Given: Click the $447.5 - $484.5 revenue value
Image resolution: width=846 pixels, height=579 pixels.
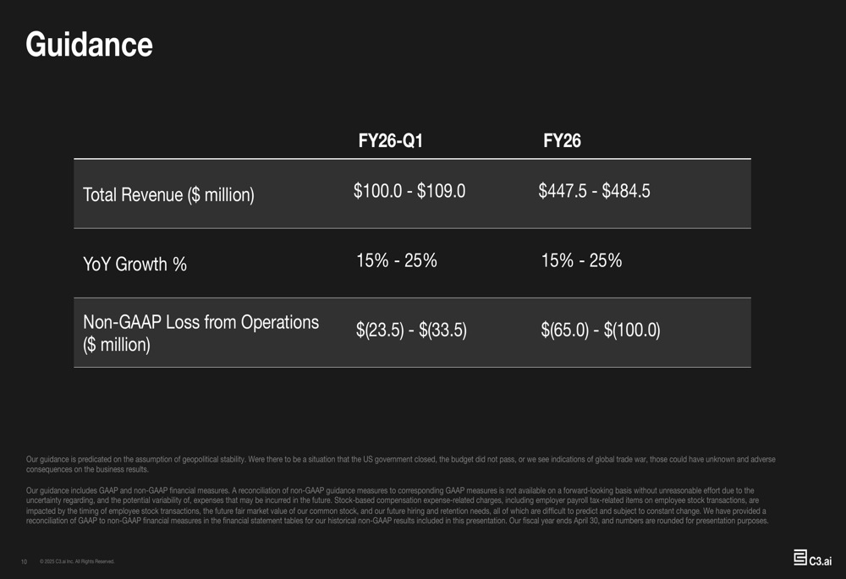Looking at the screenshot, I should click(x=594, y=191).
